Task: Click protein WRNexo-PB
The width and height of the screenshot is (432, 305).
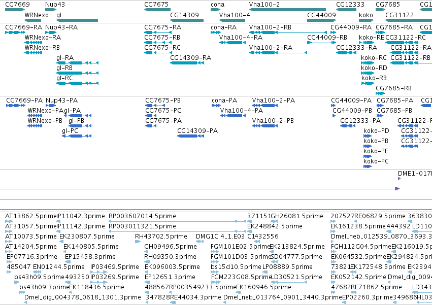Action: click(35, 126)
